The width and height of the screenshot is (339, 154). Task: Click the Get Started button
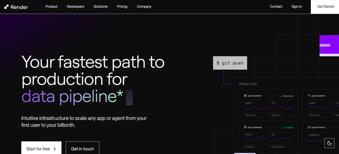[326, 7]
